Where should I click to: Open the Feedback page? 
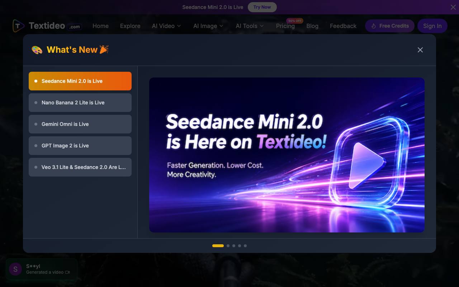coord(343,26)
